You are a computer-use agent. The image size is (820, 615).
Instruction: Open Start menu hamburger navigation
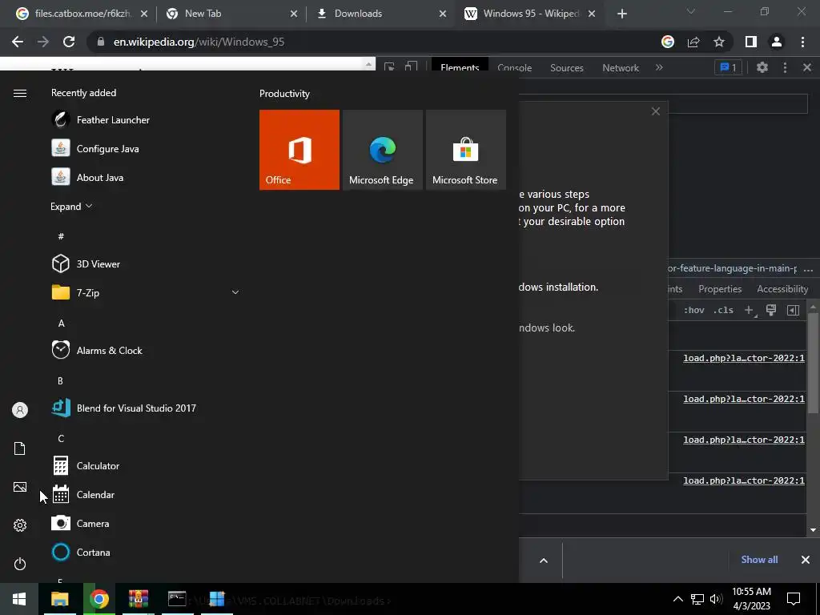click(x=20, y=93)
